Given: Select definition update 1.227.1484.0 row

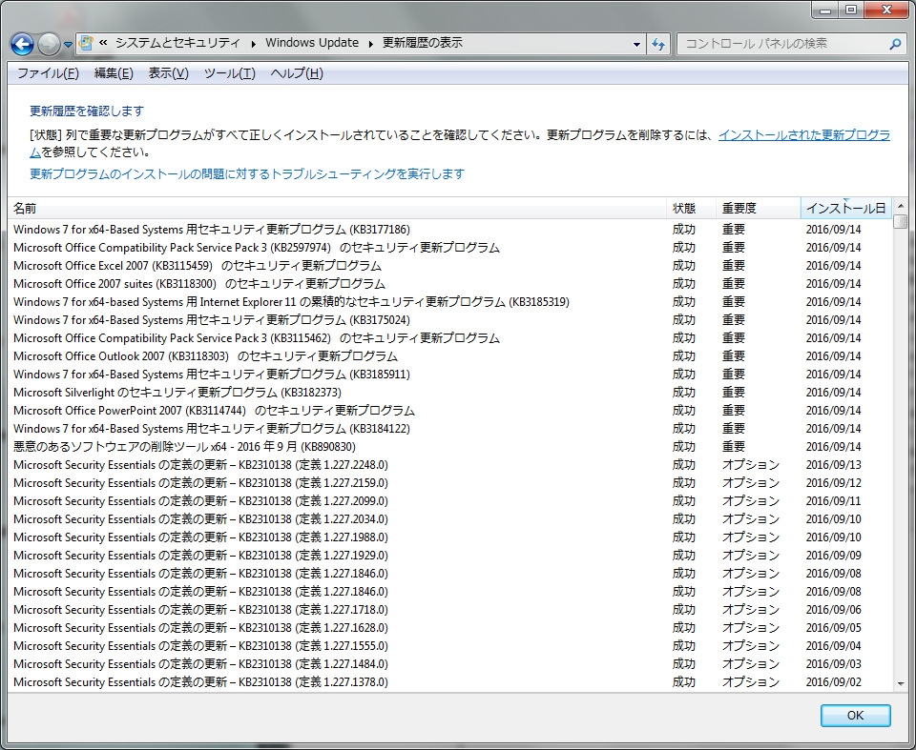Looking at the screenshot, I should click(449, 663).
